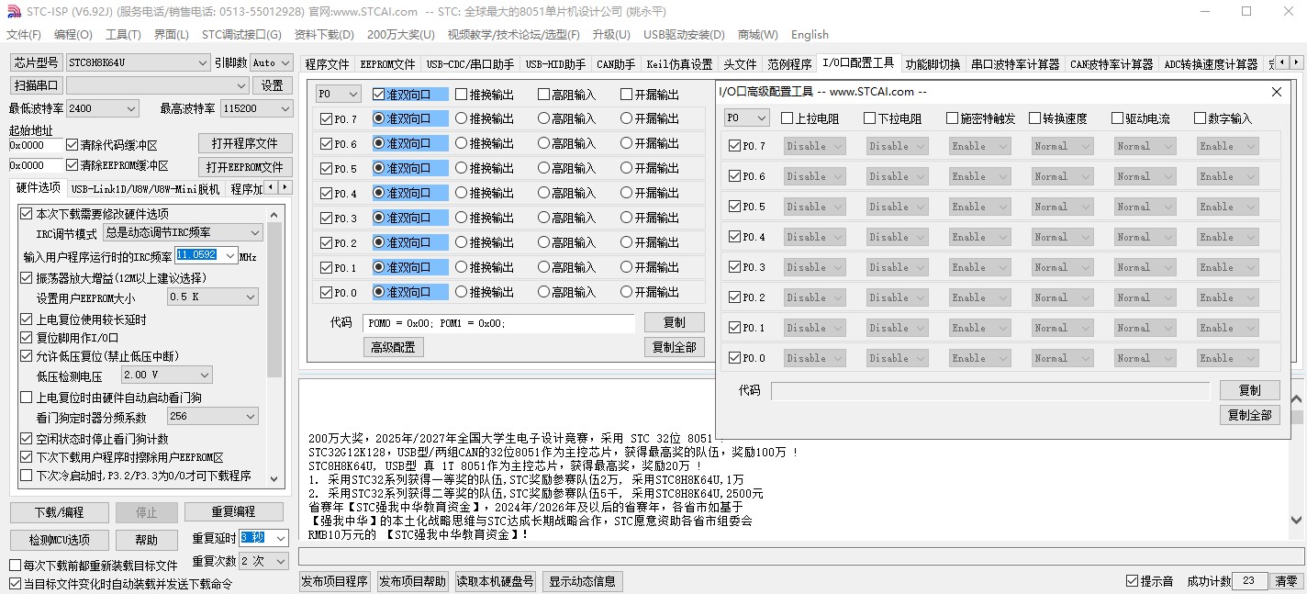Open the ADC转换速度计算器 tab

click(1211, 64)
